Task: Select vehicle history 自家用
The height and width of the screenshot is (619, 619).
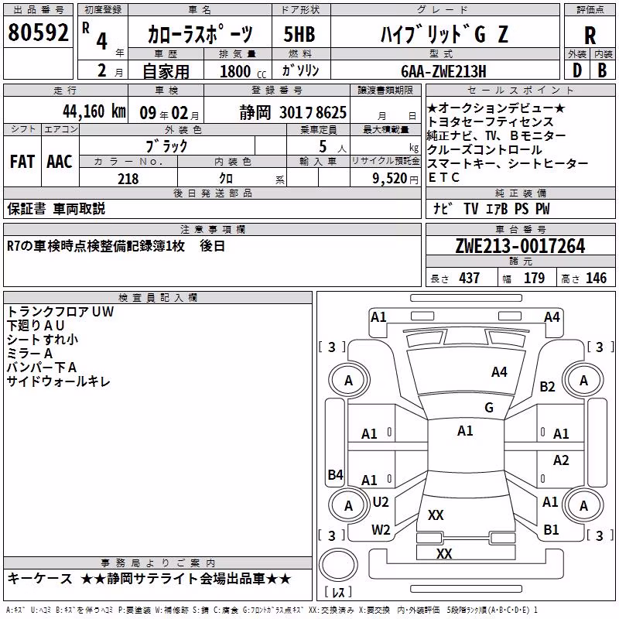Action: pyautogui.click(x=166, y=71)
